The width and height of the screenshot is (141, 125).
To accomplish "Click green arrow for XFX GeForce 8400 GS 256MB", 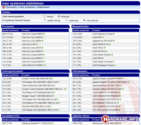I will (119, 110).
